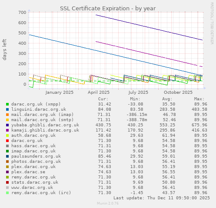This screenshot has height=208, width=216.
Task: Select the plex.darac.org.uk legend label
Action: coord(33,167)
